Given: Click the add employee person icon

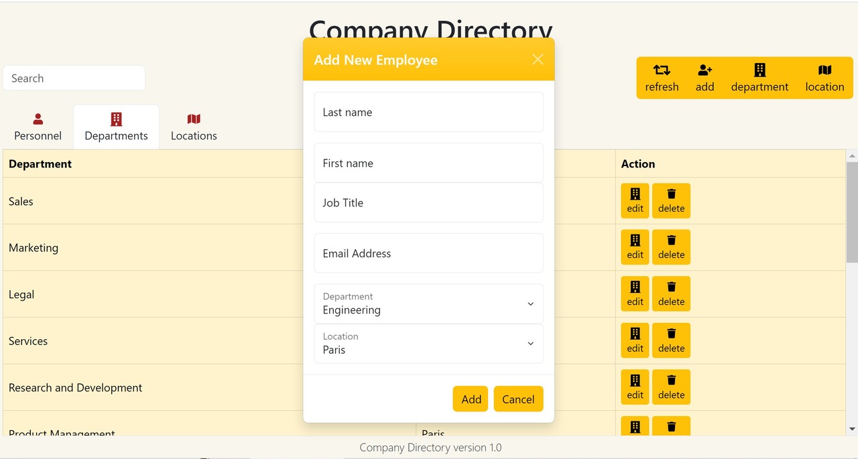Looking at the screenshot, I should [x=704, y=70].
